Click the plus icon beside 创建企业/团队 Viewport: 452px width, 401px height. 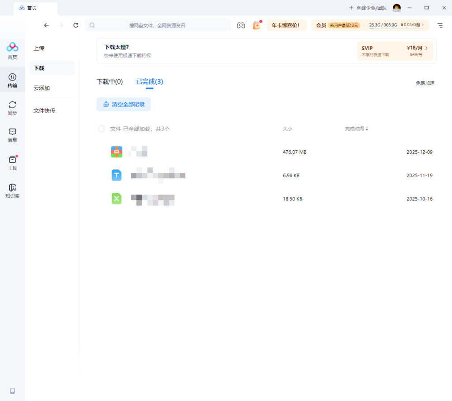point(351,8)
